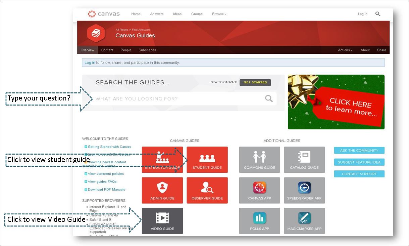Open the Instructor Guide tile
This screenshot has height=246, width=409.
[x=162, y=160]
